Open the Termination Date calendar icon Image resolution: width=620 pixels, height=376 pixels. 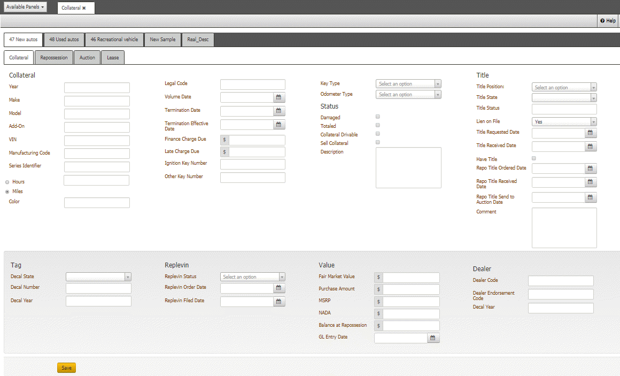[278, 111]
